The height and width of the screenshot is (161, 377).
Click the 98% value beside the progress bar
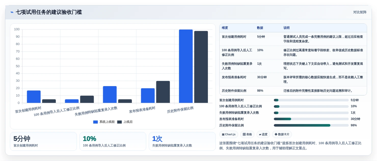point(354,125)
